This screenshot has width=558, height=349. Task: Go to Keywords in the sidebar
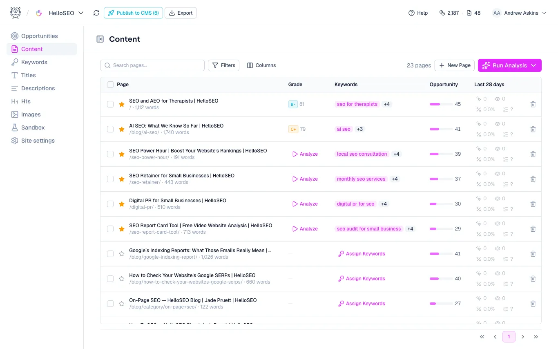point(42,62)
